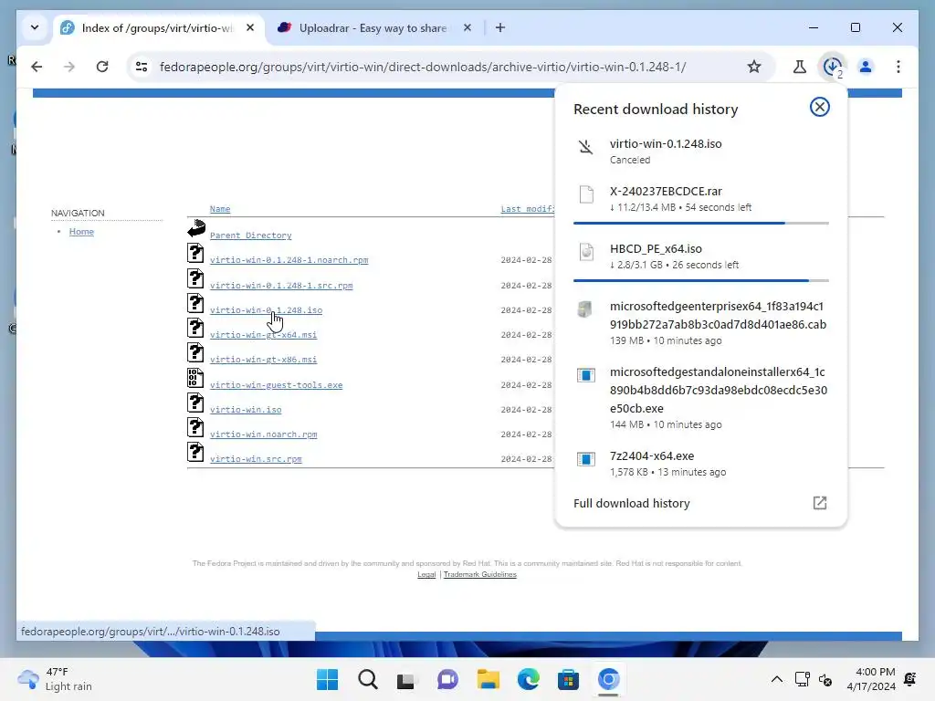This screenshot has width=935, height=701.
Task: Download virtio-win-guest-tools.exe
Action: (x=276, y=385)
